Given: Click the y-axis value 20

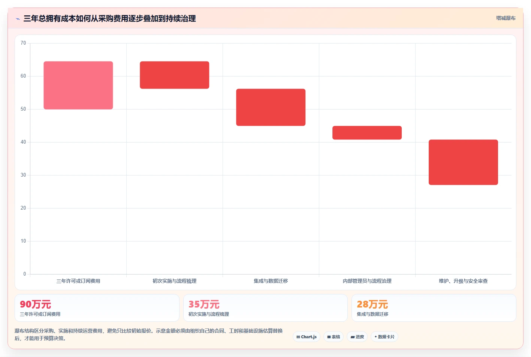Looking at the screenshot, I should (x=23, y=208).
